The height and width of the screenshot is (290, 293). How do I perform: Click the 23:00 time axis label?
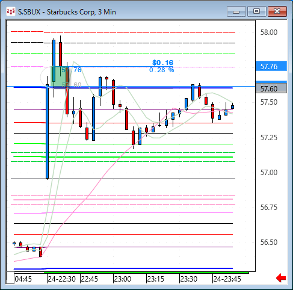(x=123, y=279)
